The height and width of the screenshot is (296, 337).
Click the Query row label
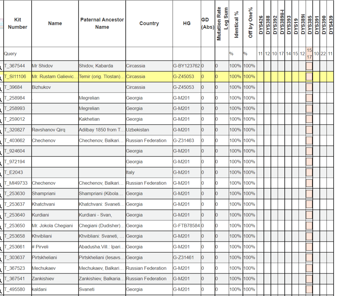point(10,54)
